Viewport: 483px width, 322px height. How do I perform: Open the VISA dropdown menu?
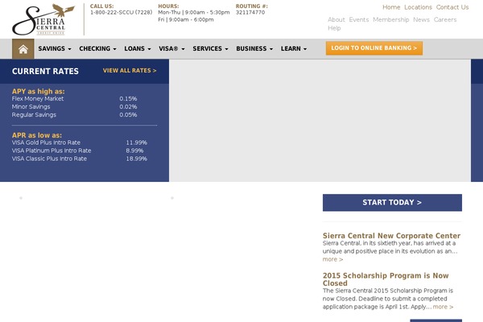point(171,48)
